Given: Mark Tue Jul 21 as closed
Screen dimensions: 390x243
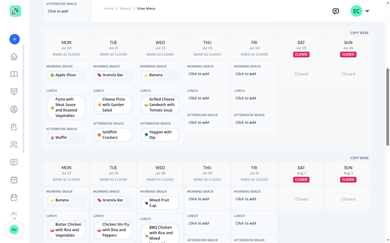Looking at the screenshot, I should [x=113, y=54].
